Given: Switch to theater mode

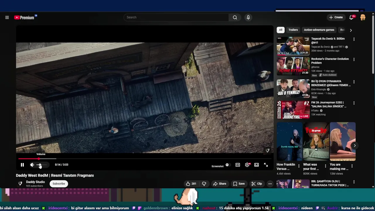Looking at the screenshot, I should point(257,165).
